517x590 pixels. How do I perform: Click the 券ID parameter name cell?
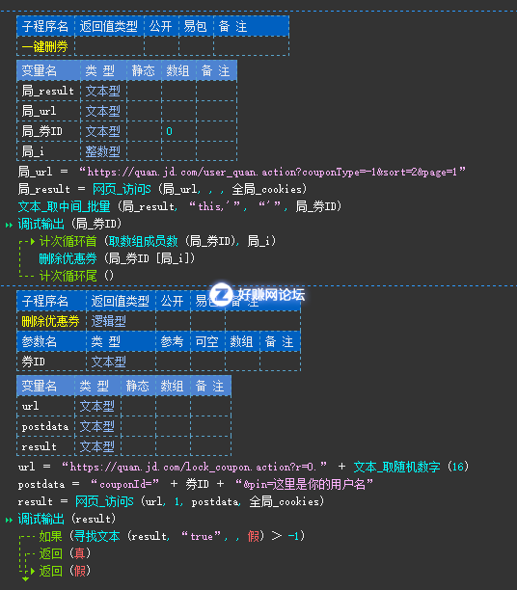coord(51,362)
